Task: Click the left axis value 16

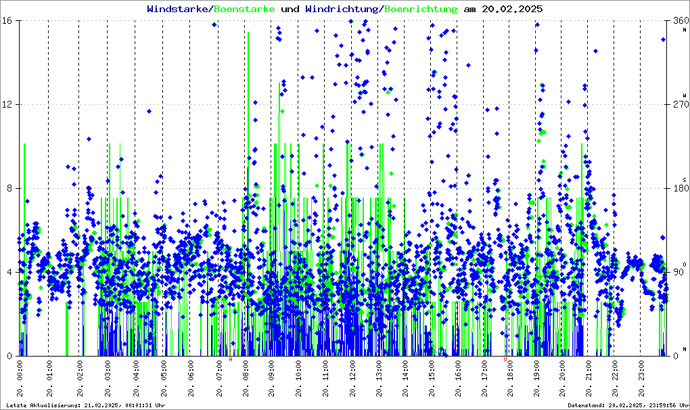Action: [9, 21]
